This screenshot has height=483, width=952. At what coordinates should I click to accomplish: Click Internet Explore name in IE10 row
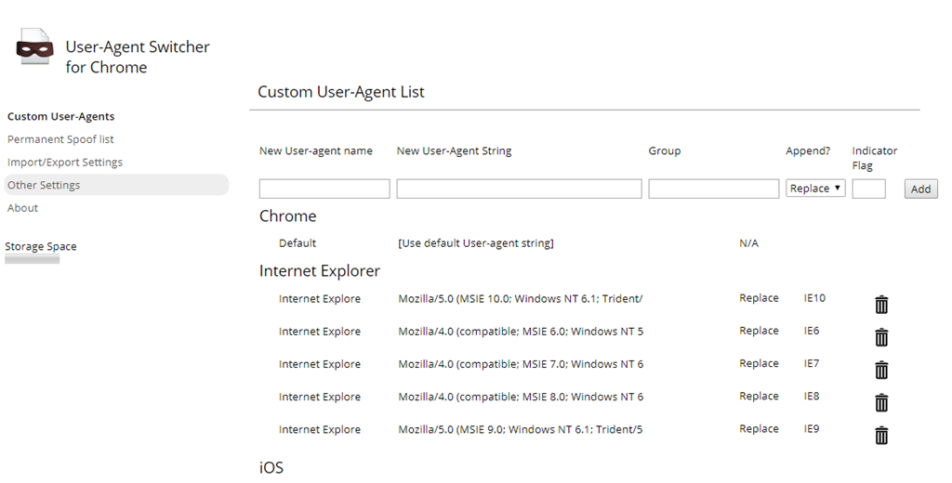point(320,298)
